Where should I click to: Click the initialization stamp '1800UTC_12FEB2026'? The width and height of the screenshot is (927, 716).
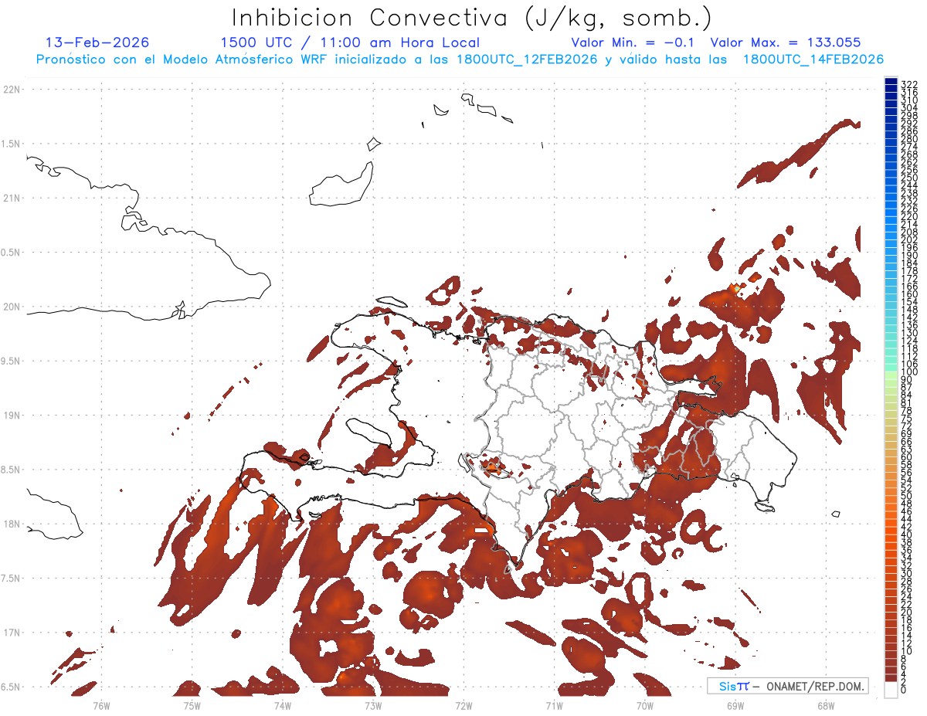point(527,59)
